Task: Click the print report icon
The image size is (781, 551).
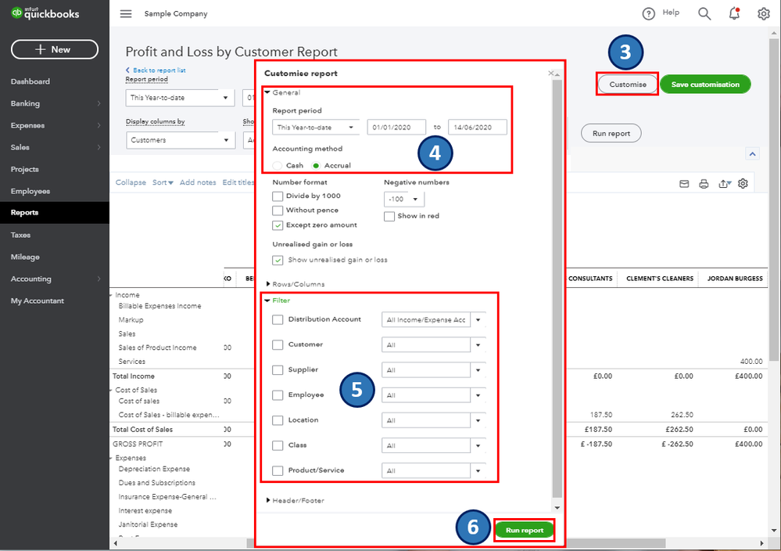Action: click(704, 184)
